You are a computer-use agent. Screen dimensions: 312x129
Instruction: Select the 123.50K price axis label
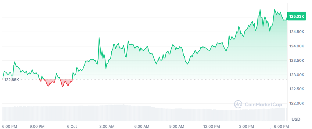tap(296, 61)
